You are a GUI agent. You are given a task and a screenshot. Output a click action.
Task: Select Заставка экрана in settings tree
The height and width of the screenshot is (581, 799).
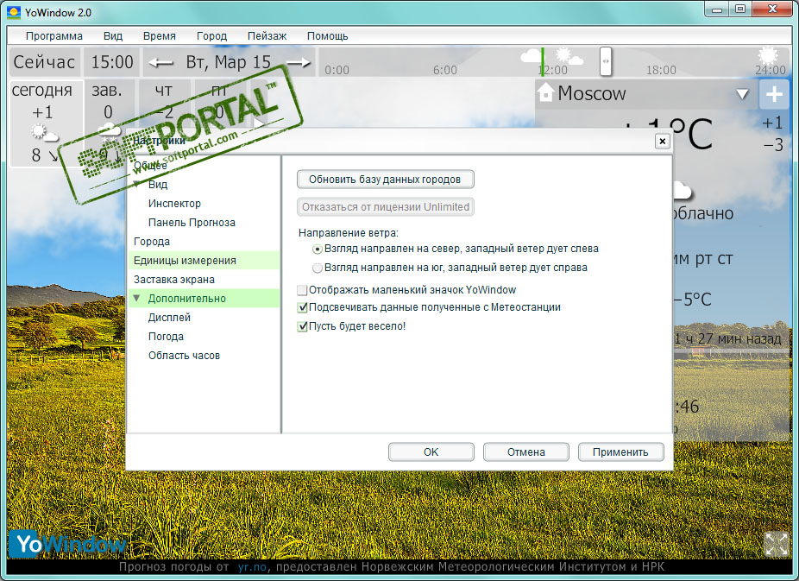click(x=173, y=280)
